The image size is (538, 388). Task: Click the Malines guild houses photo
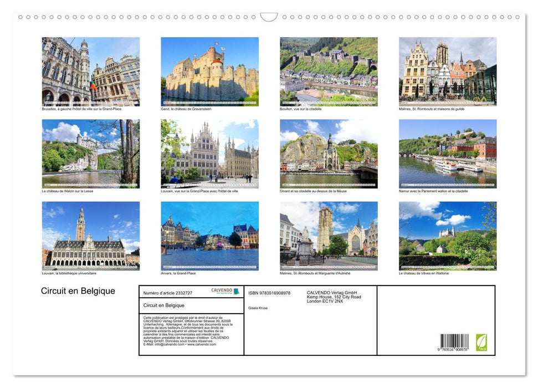pos(448,72)
